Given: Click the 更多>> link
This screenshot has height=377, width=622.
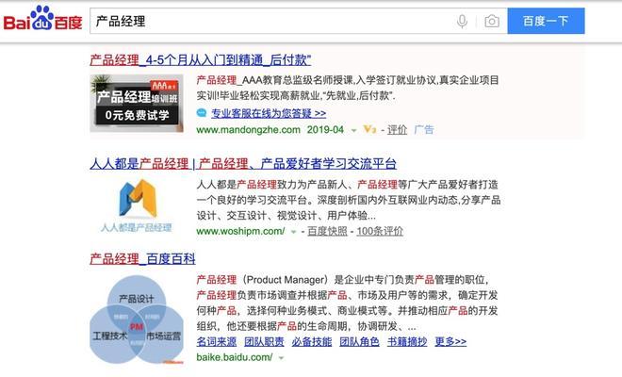Looking at the screenshot, I should [x=450, y=342].
